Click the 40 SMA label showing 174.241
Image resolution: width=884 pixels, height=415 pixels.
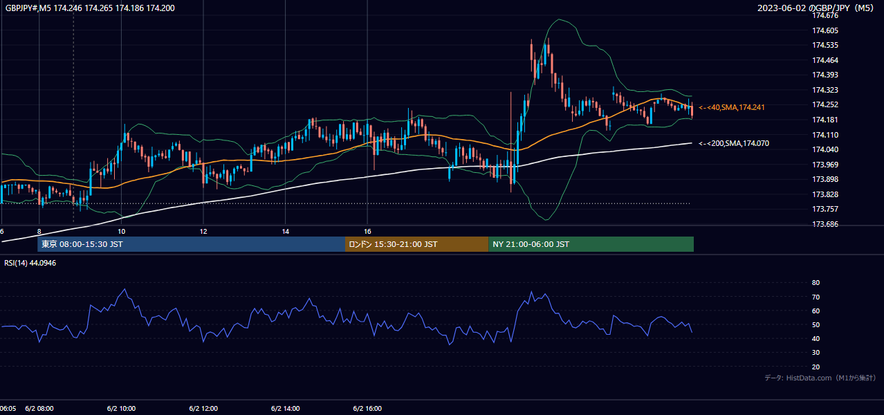[732, 107]
